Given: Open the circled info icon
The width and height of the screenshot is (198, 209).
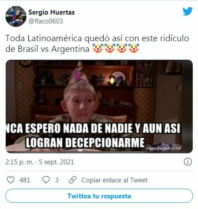Looking at the screenshot, I should click(188, 162).
